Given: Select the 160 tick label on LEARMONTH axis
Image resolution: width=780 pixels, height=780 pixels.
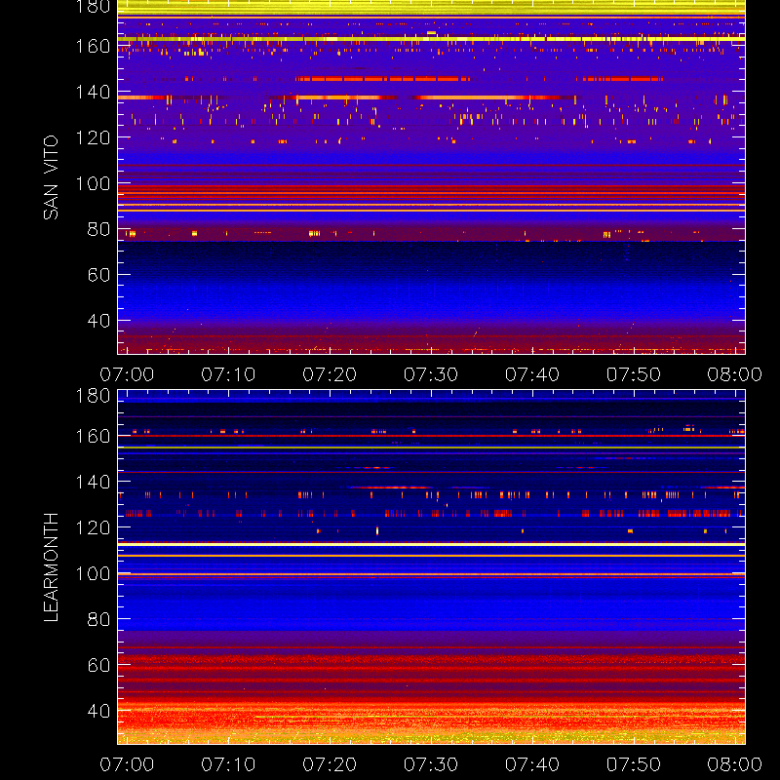Looking at the screenshot, I should tap(93, 436).
